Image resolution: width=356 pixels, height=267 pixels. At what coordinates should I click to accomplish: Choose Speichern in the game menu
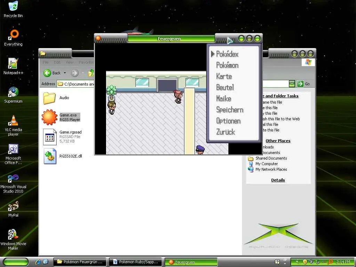click(x=230, y=110)
